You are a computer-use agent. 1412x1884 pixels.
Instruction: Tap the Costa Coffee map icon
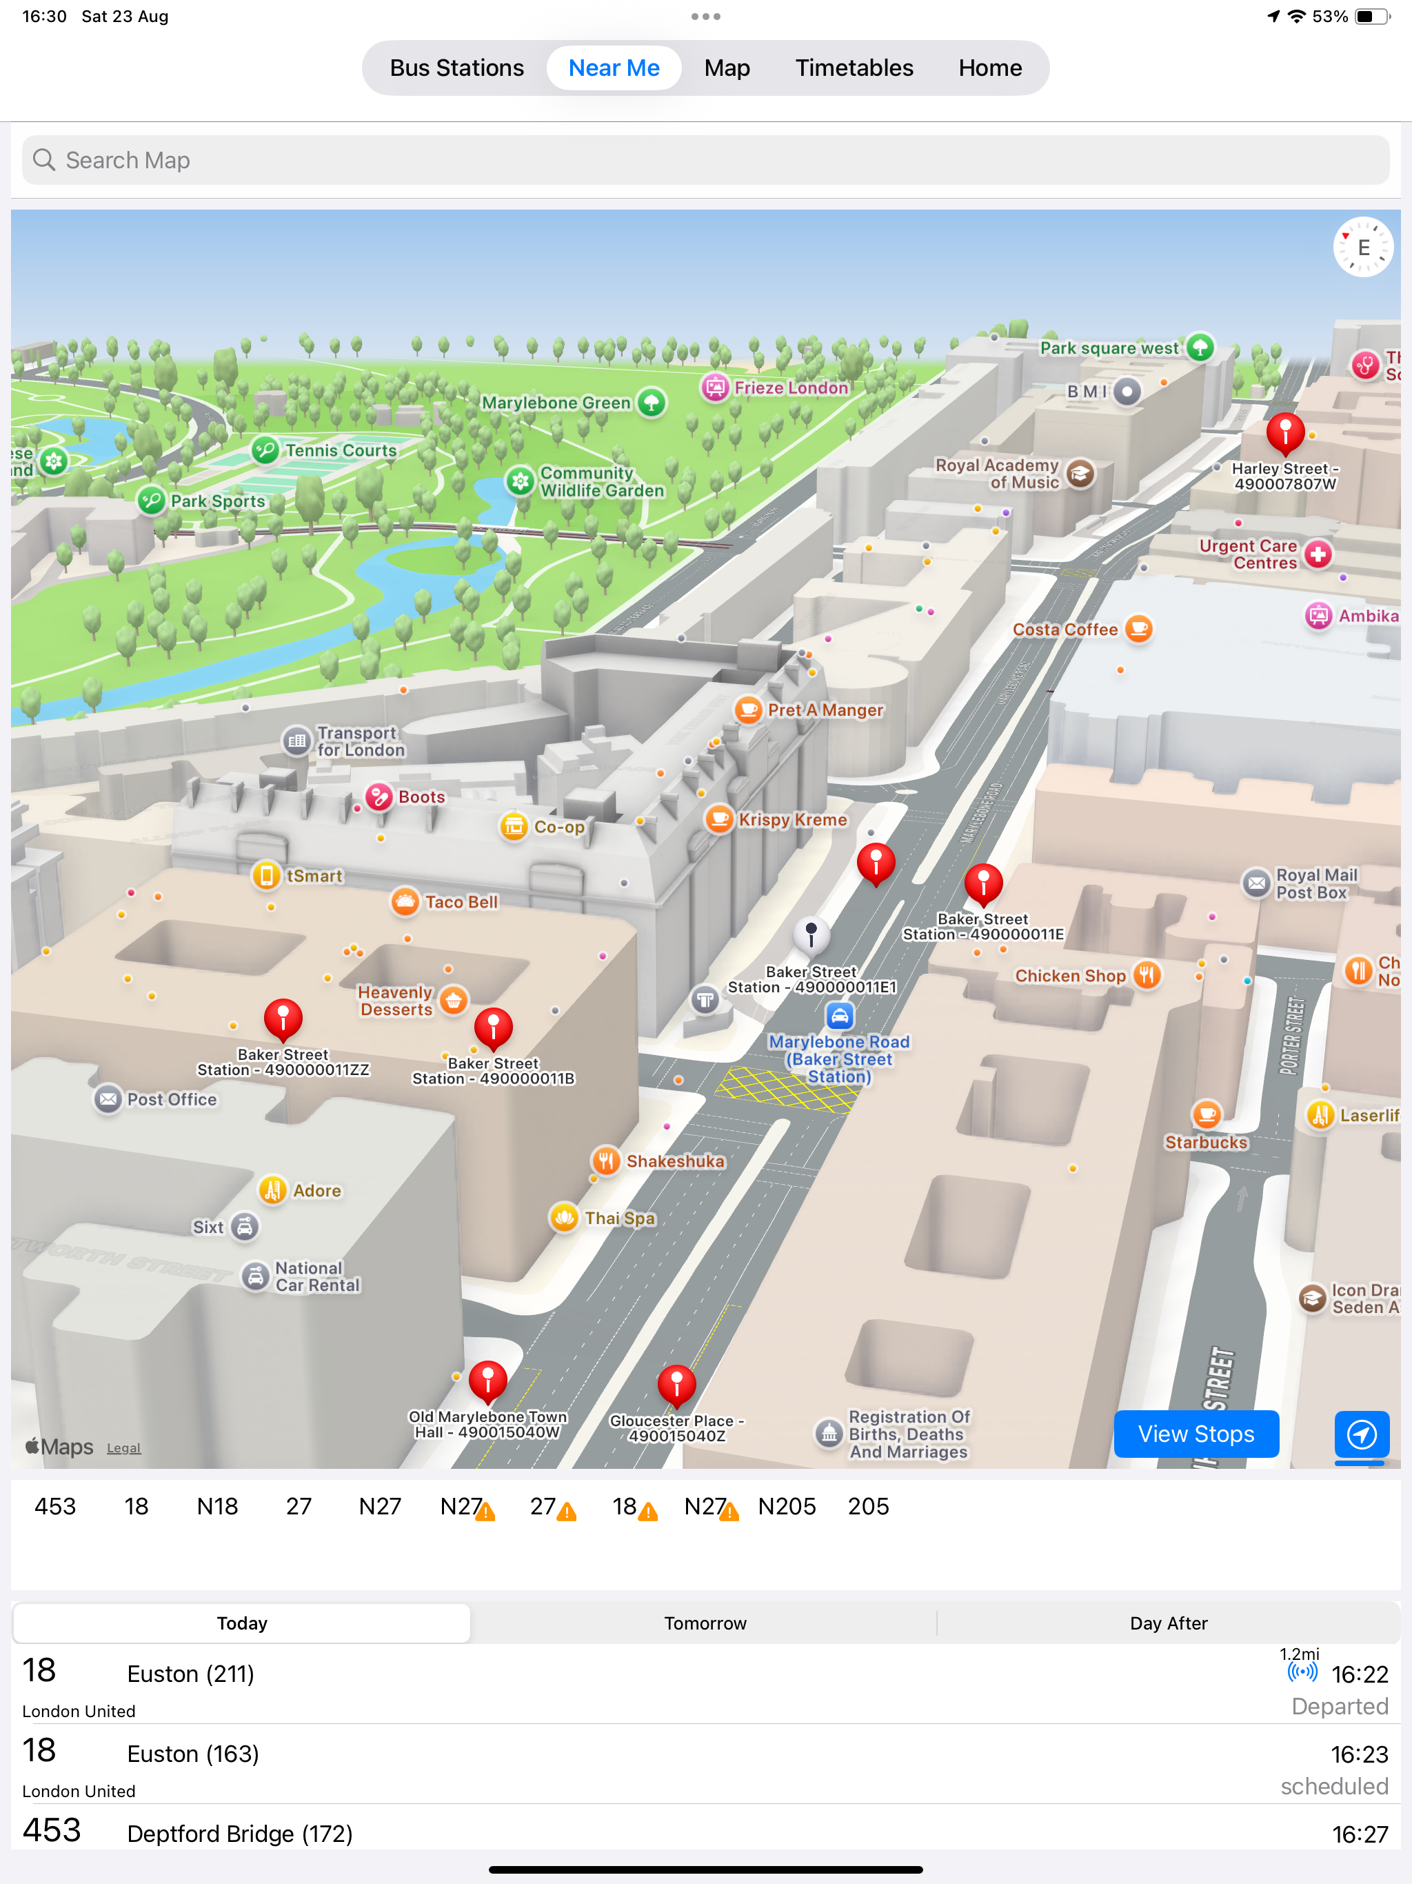(1138, 628)
